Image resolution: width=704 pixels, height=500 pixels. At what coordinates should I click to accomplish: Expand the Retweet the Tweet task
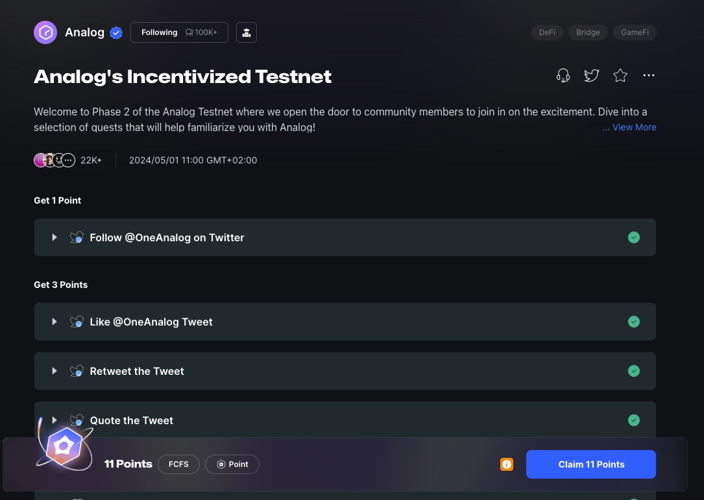coord(55,371)
